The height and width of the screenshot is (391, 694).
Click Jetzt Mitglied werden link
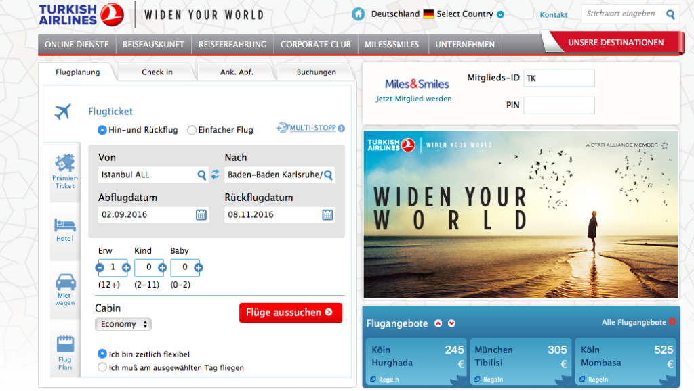(x=414, y=99)
